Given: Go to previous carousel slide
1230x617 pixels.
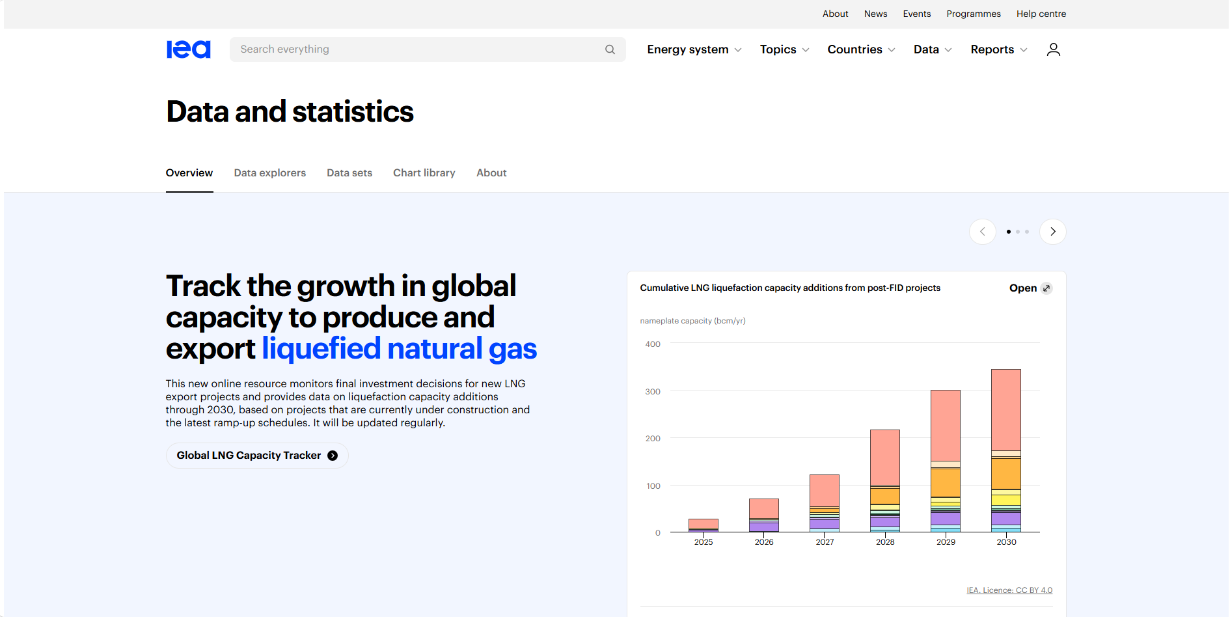Looking at the screenshot, I should click(x=983, y=232).
